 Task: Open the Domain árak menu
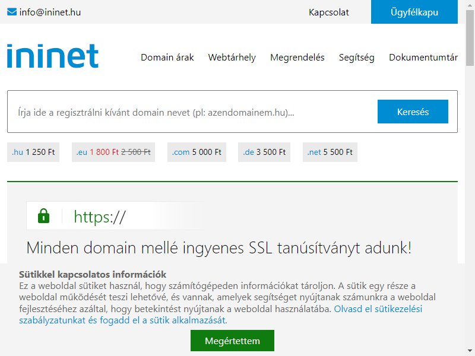click(167, 57)
